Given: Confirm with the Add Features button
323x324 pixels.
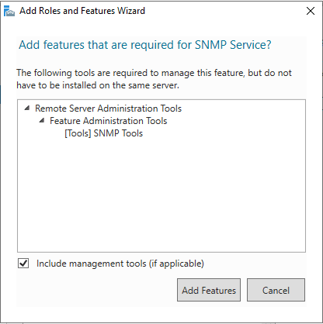Looking at the screenshot, I should point(209,290).
